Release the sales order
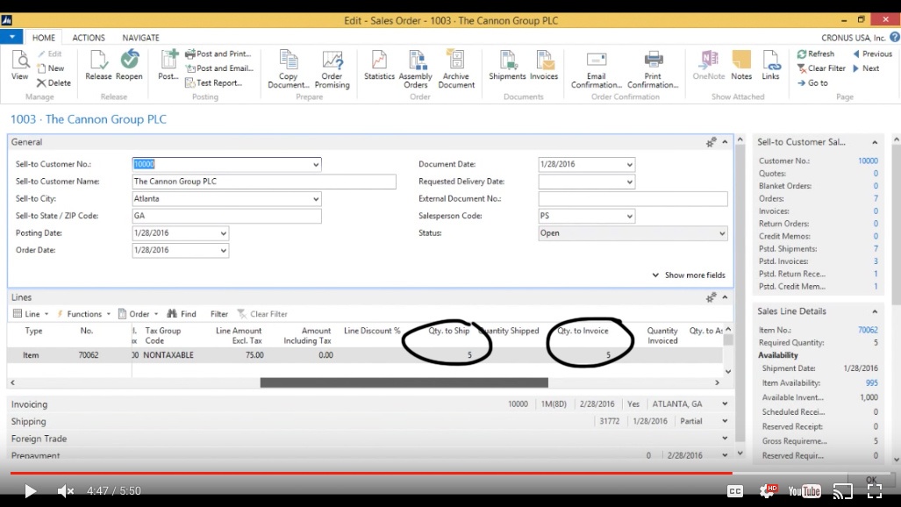Image resolution: width=901 pixels, height=507 pixels. click(x=98, y=65)
